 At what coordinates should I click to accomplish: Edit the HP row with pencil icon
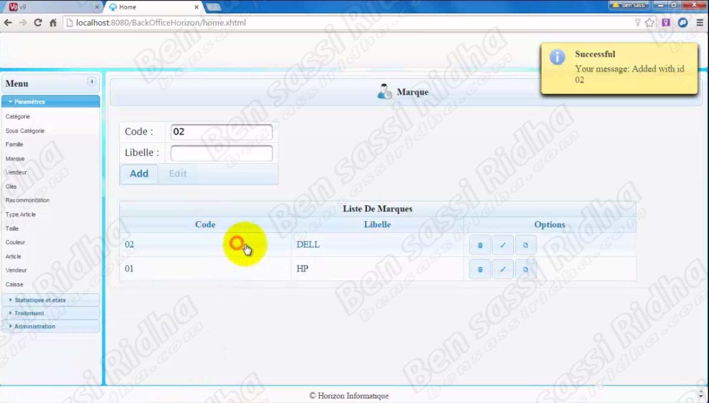pos(503,269)
